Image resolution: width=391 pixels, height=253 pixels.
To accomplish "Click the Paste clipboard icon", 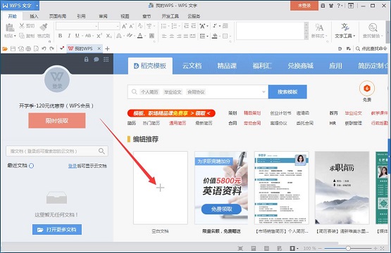I will click(x=9, y=27).
